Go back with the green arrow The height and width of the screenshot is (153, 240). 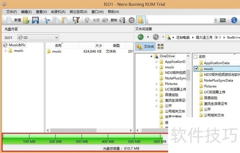click(x=140, y=37)
